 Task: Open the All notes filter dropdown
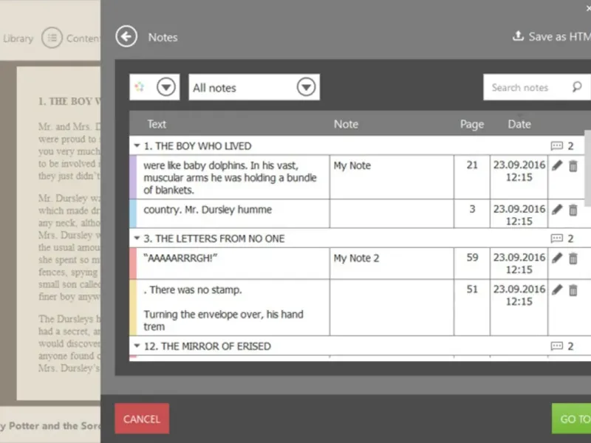click(306, 87)
